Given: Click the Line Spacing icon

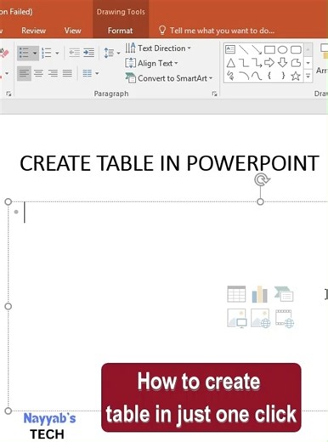Looking at the screenshot, I should [x=109, y=53].
